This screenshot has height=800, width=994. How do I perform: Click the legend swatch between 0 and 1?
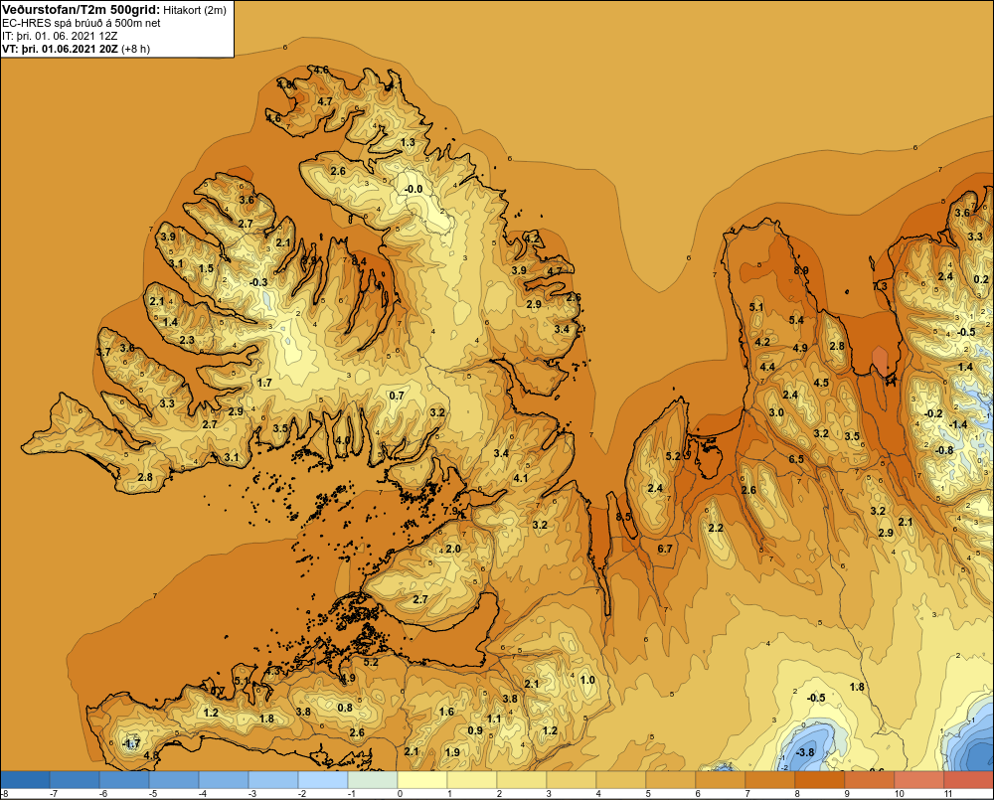click(422, 779)
